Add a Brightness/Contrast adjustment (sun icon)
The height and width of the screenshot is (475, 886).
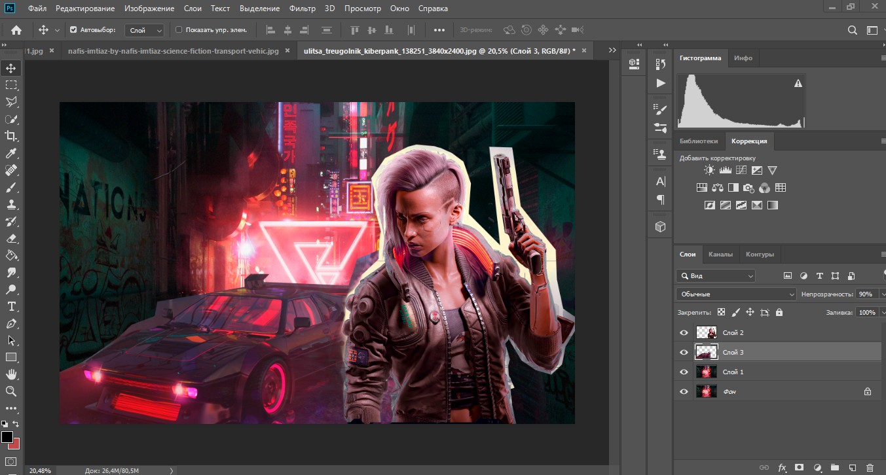[709, 170]
